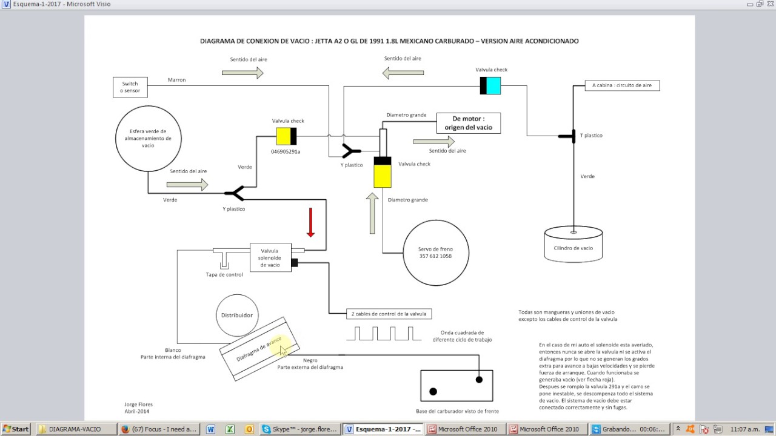Screen dimensions: 776x436
Task: Open Word from the taskbar
Action: [211, 429]
